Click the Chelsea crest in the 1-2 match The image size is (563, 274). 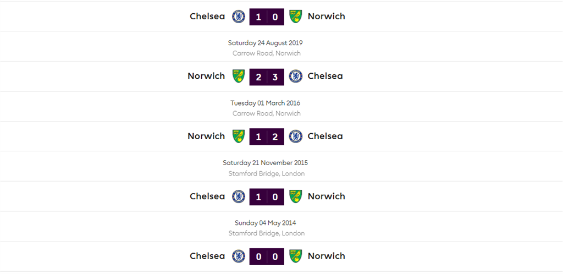tap(295, 136)
